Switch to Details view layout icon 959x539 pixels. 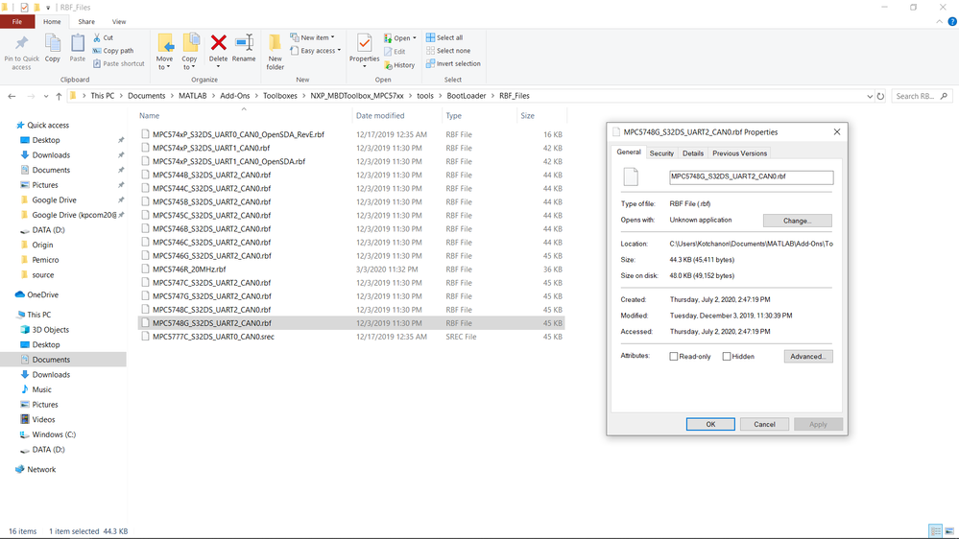tap(935, 531)
